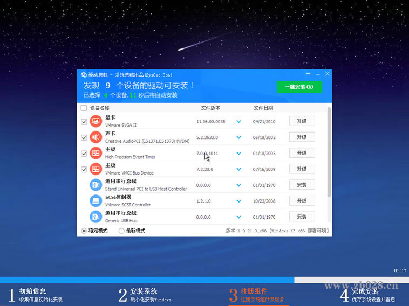The width and height of the screenshot is (409, 306).
Task: Click the app logo icon in the title bar
Action: coord(84,75)
